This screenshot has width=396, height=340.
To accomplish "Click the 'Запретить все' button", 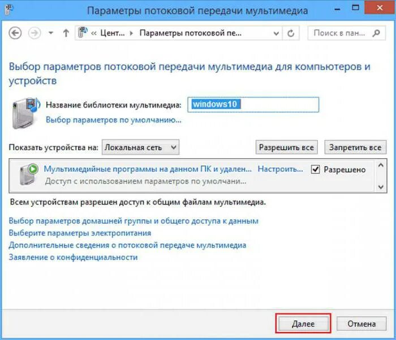I will 355,147.
